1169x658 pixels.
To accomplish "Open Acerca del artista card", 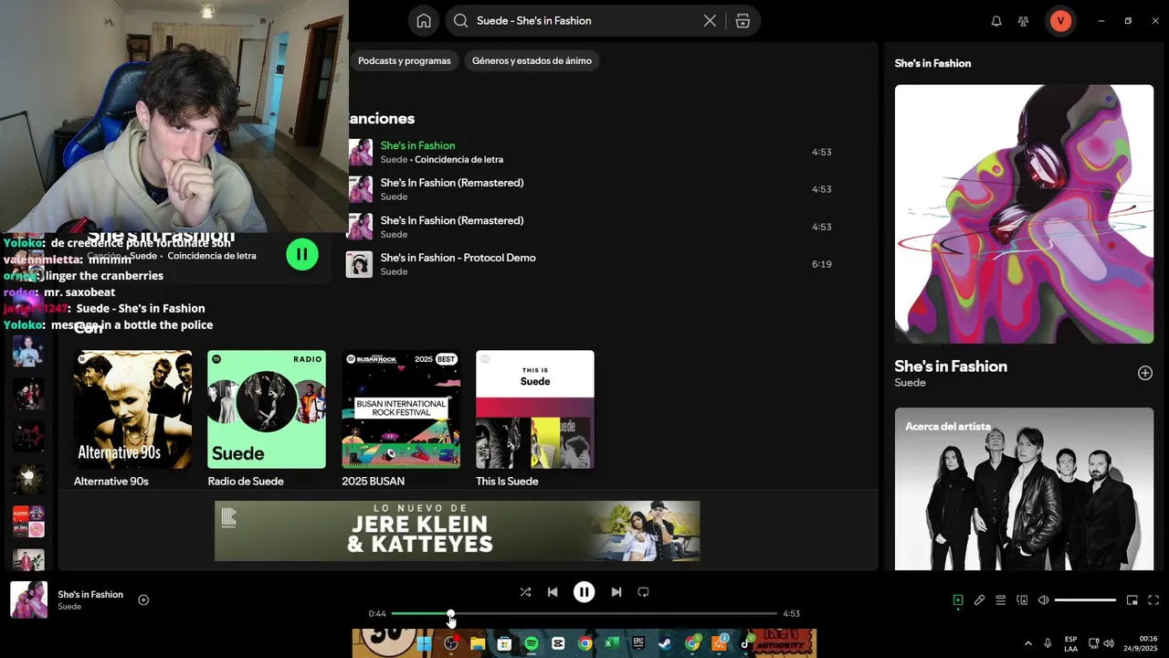I will 1024,490.
